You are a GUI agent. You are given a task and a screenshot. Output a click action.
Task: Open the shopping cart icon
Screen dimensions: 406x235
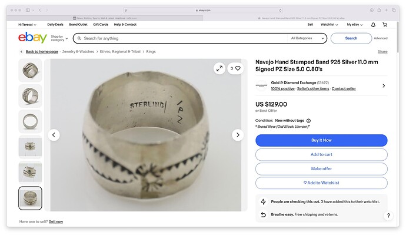pos(385,25)
